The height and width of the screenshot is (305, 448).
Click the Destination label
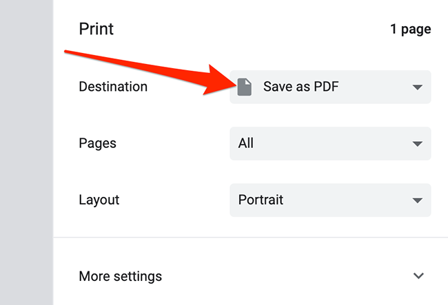coord(113,87)
